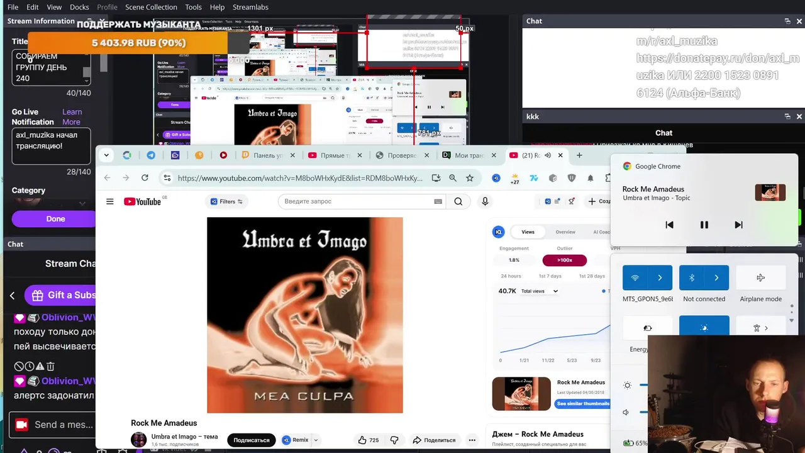
Task: Toggle Bluetooth in quick settings
Action: [692, 277]
